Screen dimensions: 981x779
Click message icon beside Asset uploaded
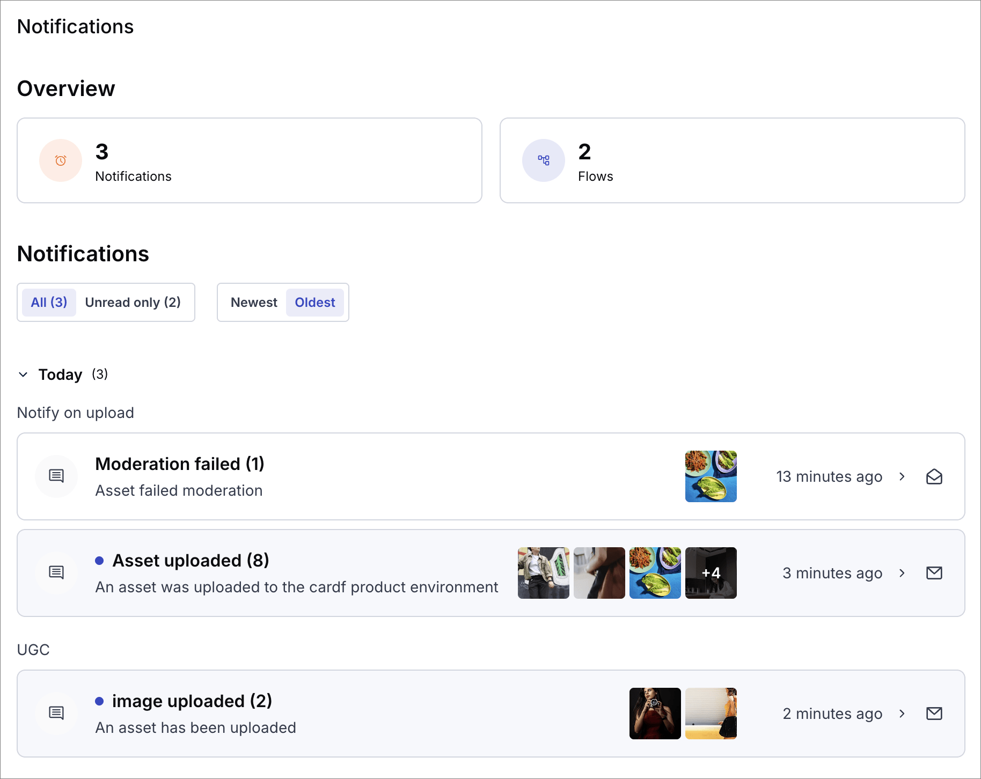56,573
